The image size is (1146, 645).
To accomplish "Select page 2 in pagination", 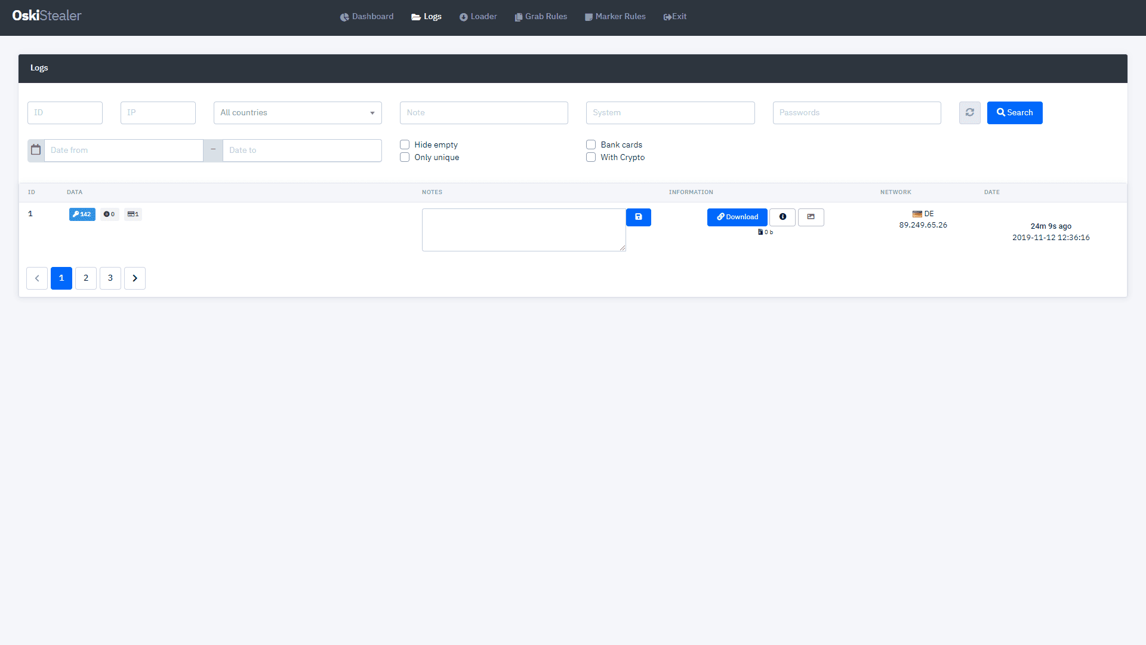I will [x=86, y=278].
